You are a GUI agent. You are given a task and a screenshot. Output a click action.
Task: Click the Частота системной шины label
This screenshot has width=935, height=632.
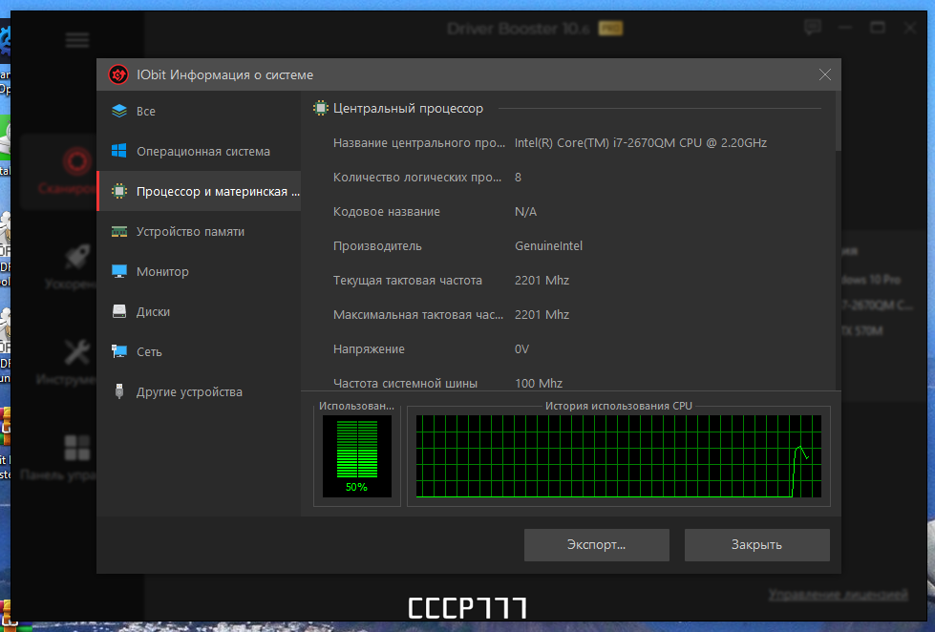click(x=405, y=384)
